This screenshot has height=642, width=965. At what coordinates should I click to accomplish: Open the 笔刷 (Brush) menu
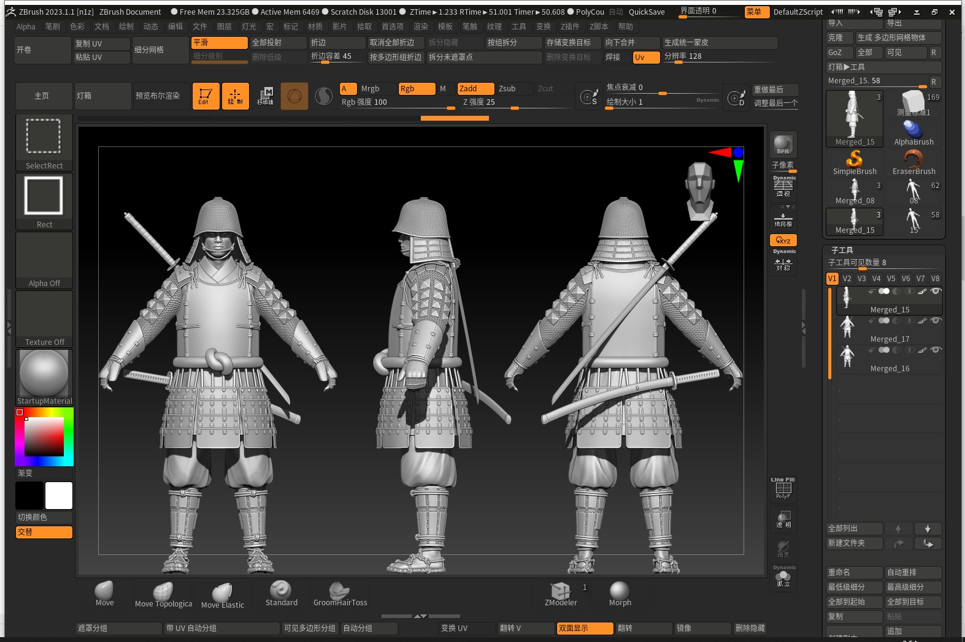pos(53,26)
